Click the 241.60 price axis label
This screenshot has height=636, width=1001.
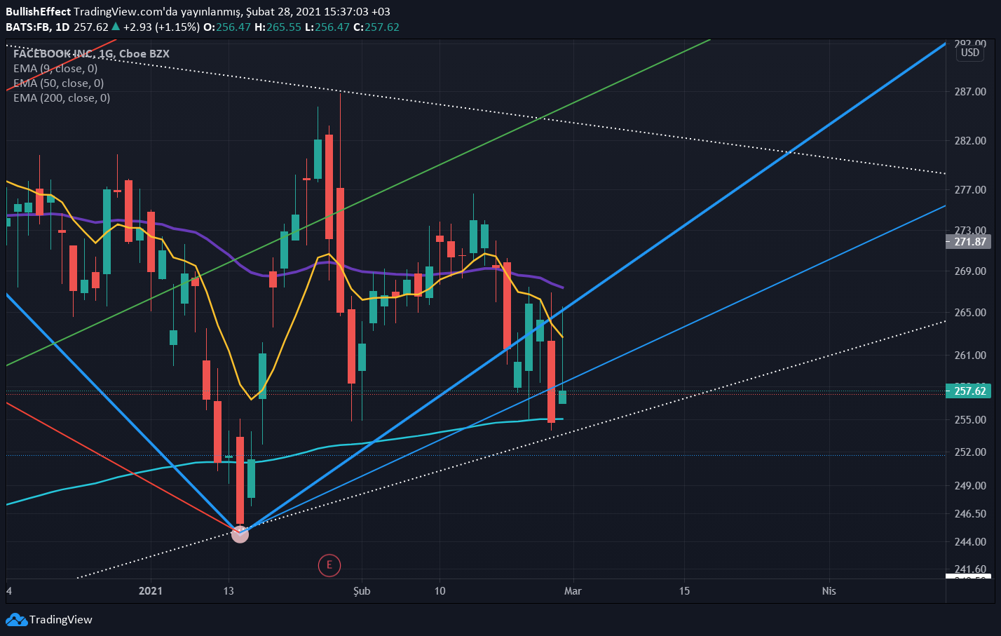(x=970, y=569)
